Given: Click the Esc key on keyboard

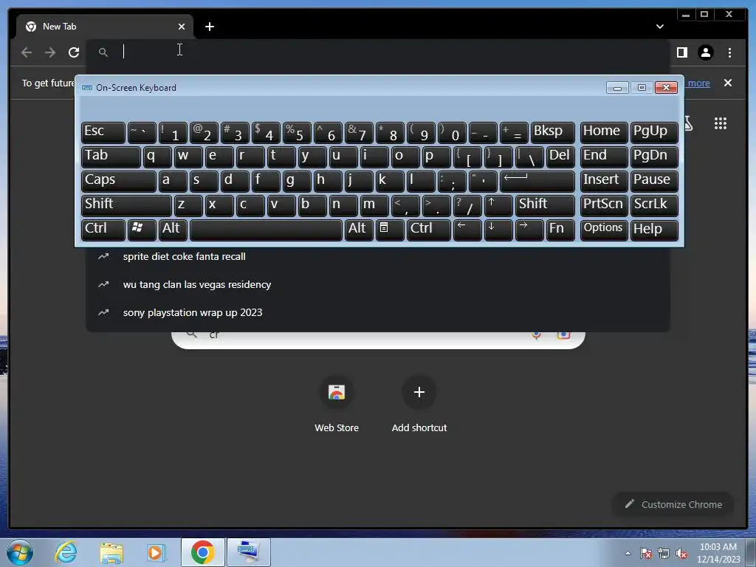Looking at the screenshot, I should 103,133.
